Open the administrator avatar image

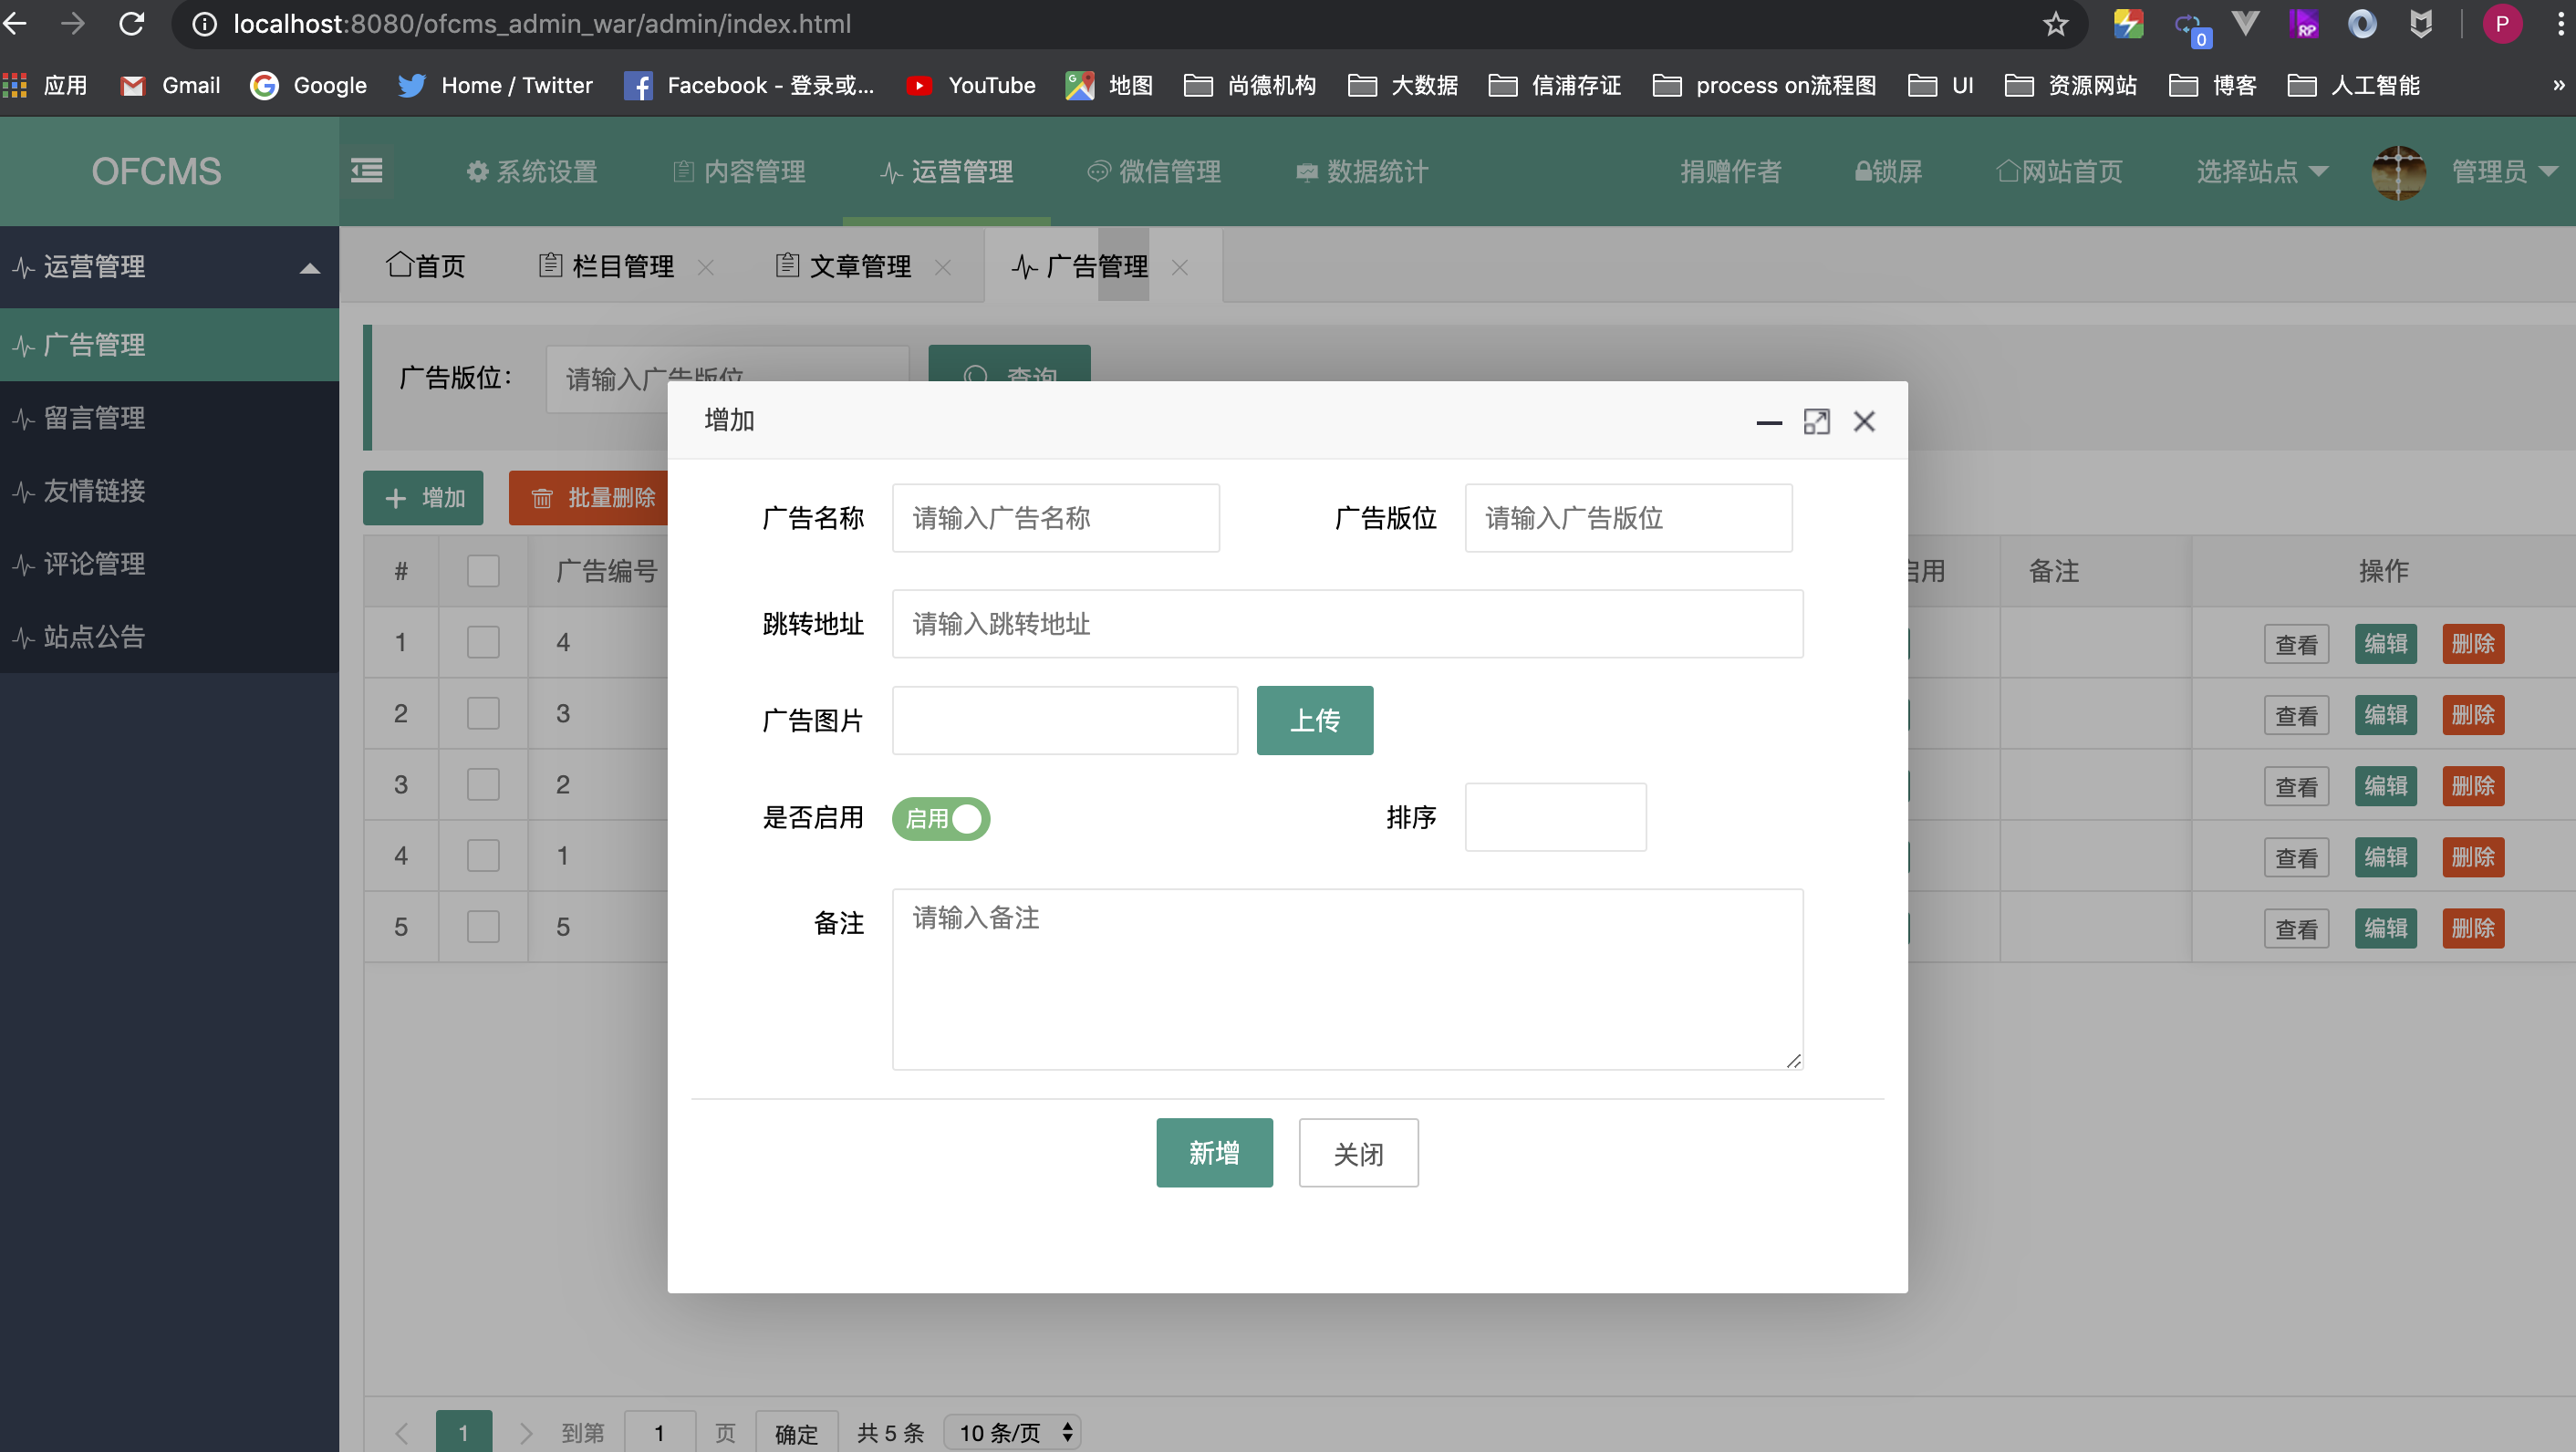(2400, 172)
